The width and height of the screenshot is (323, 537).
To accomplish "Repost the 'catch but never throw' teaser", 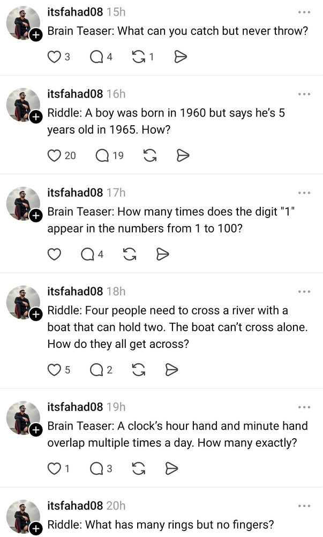I will (139, 56).
